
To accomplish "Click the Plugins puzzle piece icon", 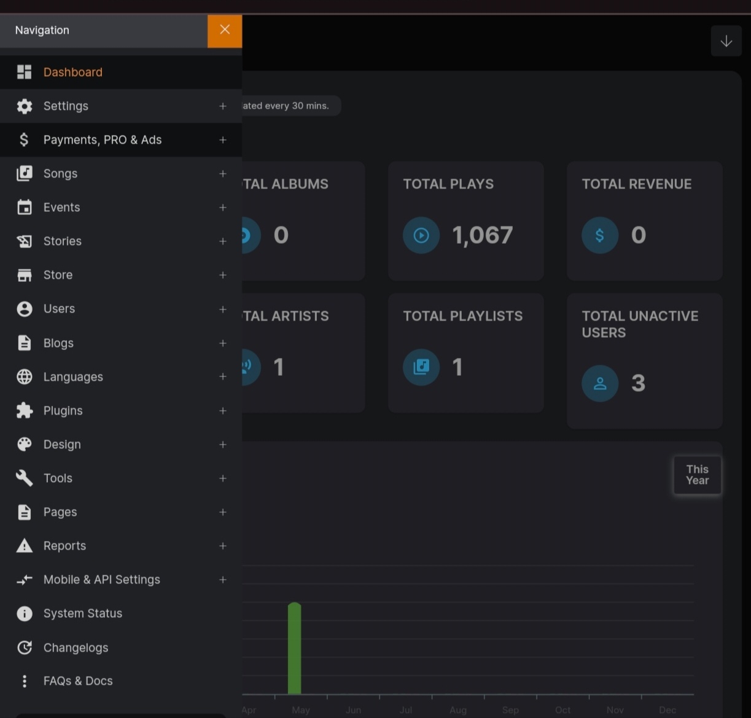I will 25,410.
